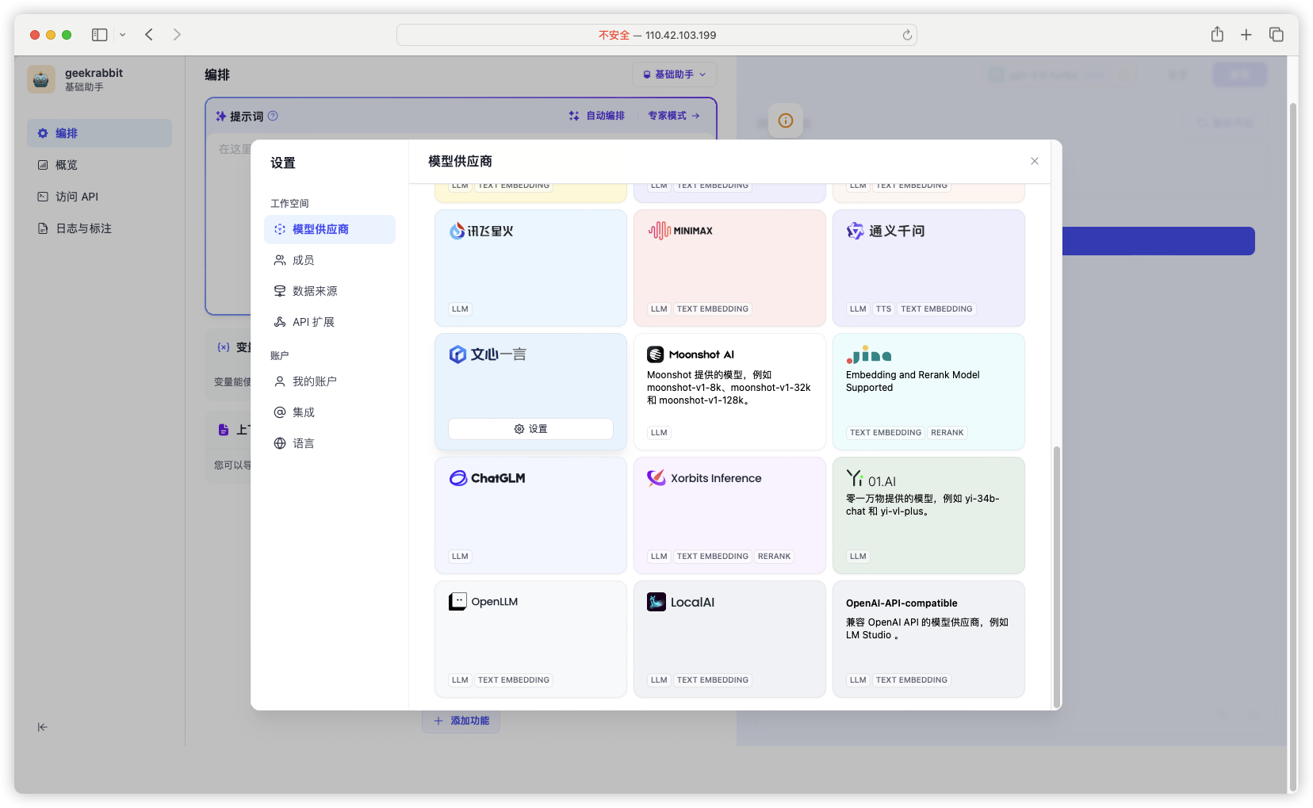
Task: Click the 集成 at-sign icon
Action: click(280, 412)
